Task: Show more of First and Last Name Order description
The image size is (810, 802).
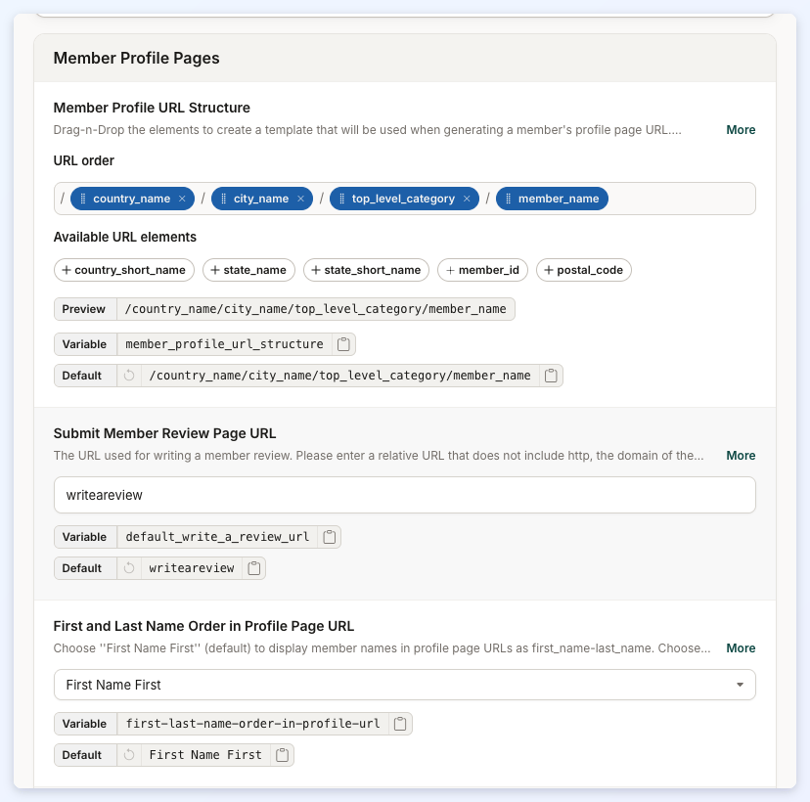Action: click(x=741, y=648)
